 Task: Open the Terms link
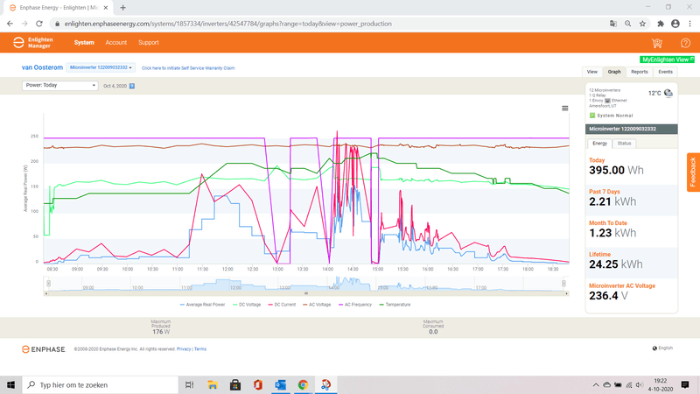[200, 348]
